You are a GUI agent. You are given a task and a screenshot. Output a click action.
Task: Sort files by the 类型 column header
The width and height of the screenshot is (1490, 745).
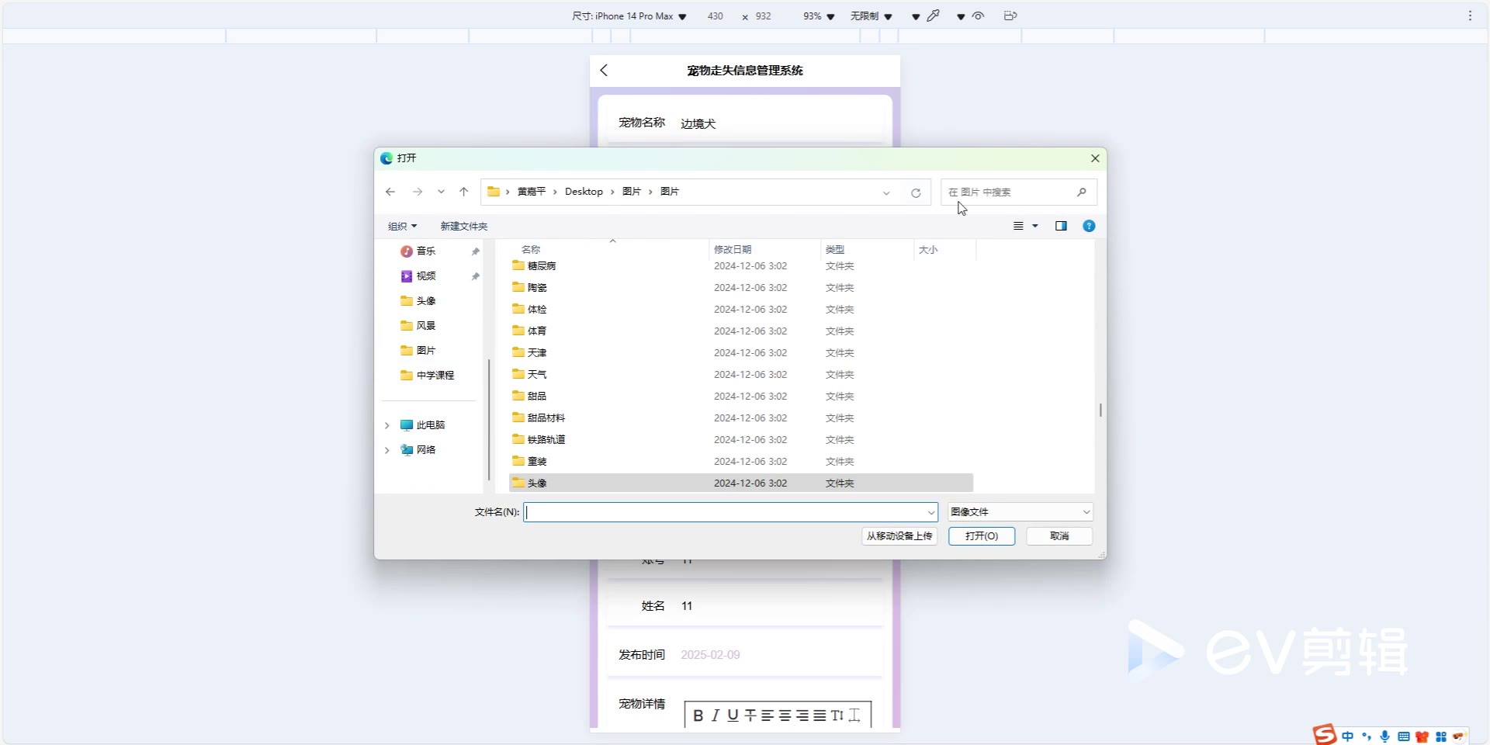click(x=835, y=249)
